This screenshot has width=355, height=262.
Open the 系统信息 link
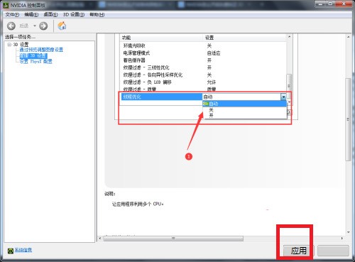(x=23, y=250)
